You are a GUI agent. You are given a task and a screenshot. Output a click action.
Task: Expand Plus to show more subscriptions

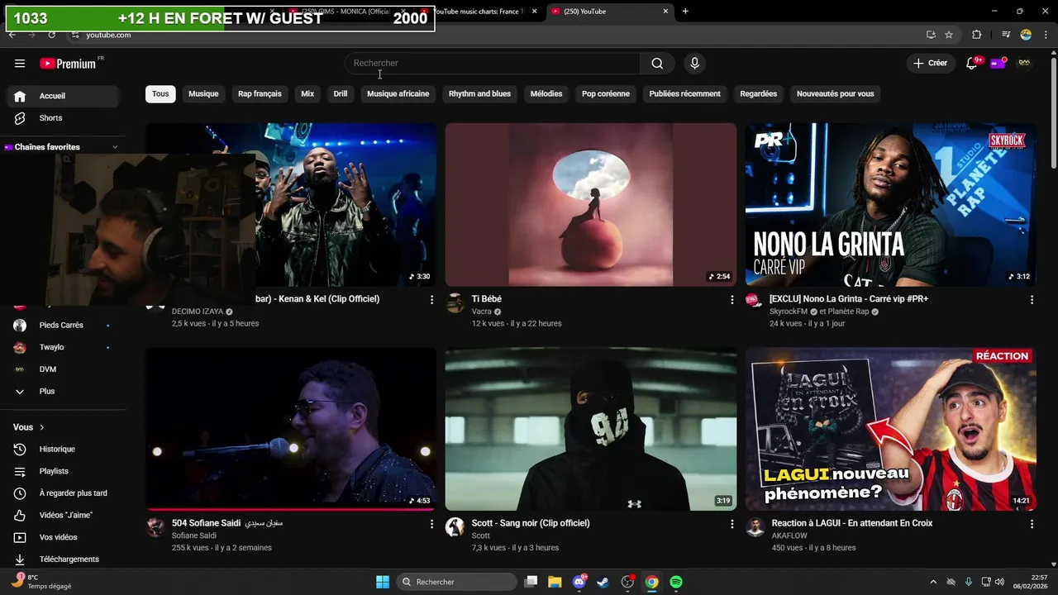pos(63,392)
